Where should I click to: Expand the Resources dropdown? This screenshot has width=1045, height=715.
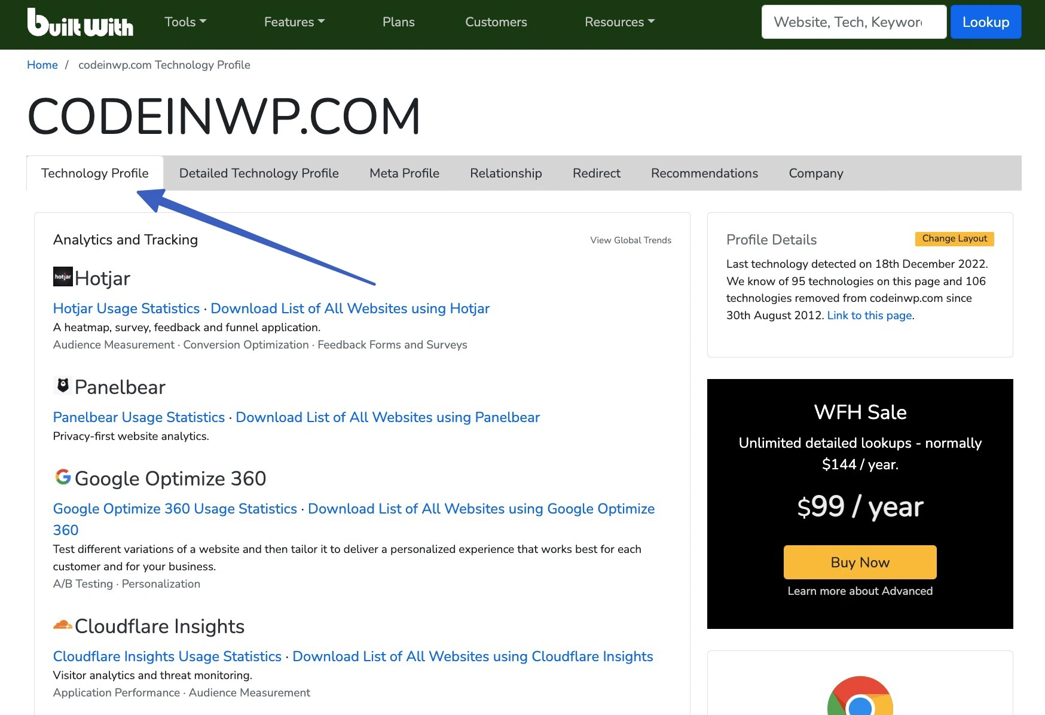pos(619,22)
